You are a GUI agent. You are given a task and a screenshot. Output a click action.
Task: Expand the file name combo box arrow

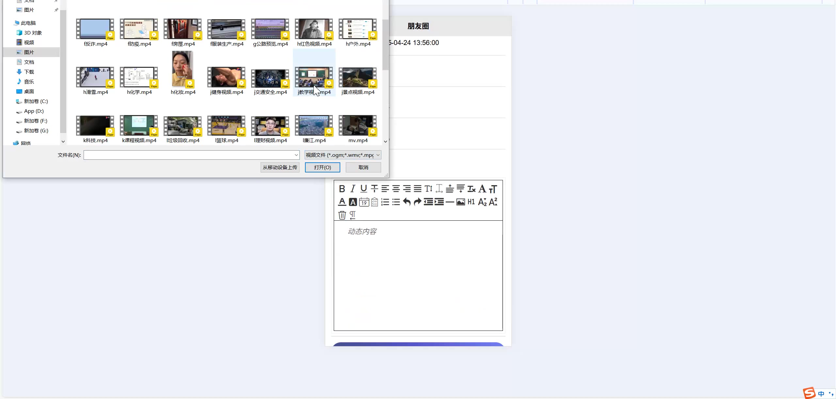point(296,155)
